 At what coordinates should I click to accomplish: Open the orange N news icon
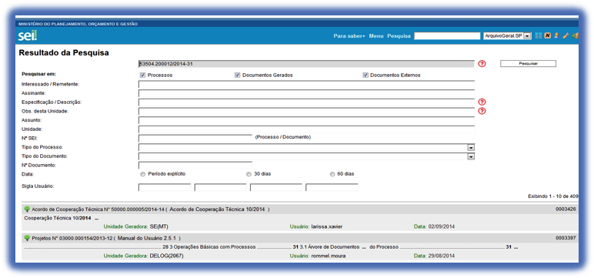(x=548, y=36)
